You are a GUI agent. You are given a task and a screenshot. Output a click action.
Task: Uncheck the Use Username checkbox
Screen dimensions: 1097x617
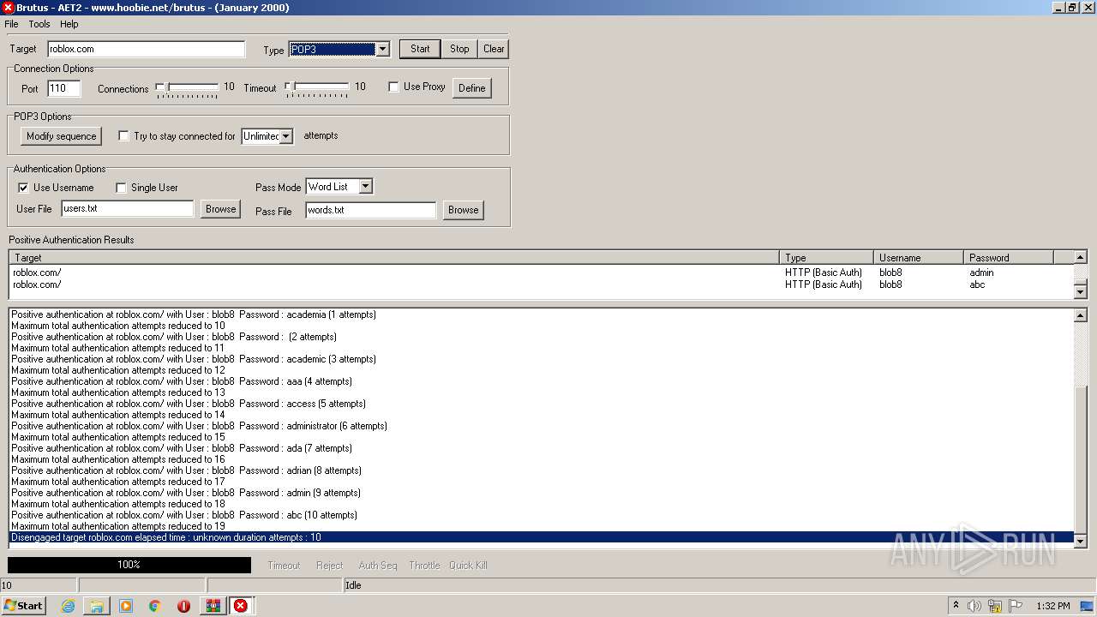coord(24,188)
